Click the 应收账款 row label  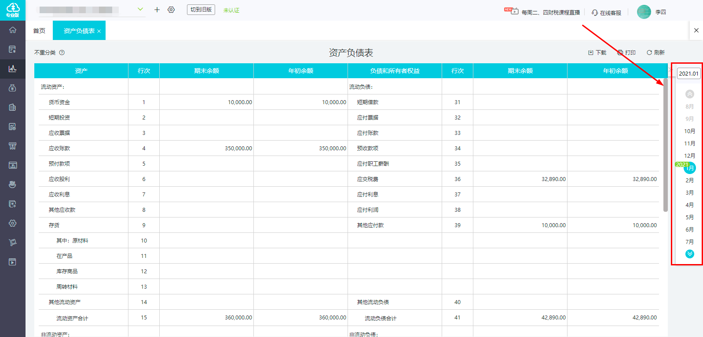point(59,149)
